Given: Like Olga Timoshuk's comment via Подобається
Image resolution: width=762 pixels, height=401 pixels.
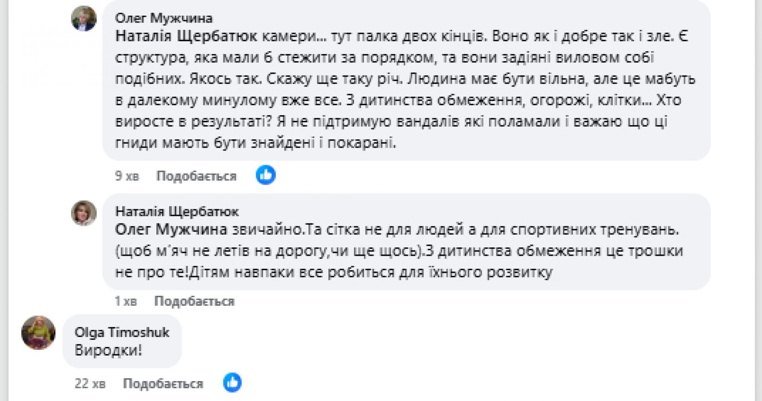Looking at the screenshot, I should click(163, 384).
